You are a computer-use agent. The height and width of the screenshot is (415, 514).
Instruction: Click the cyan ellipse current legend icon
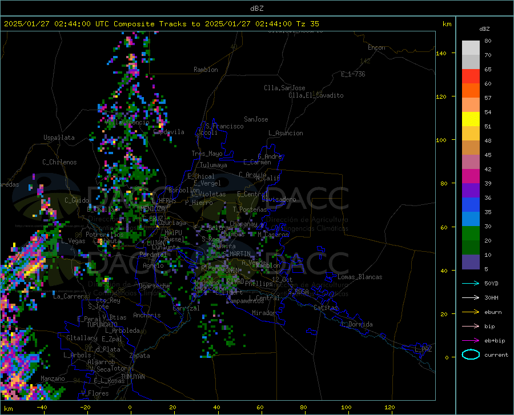point(471,354)
